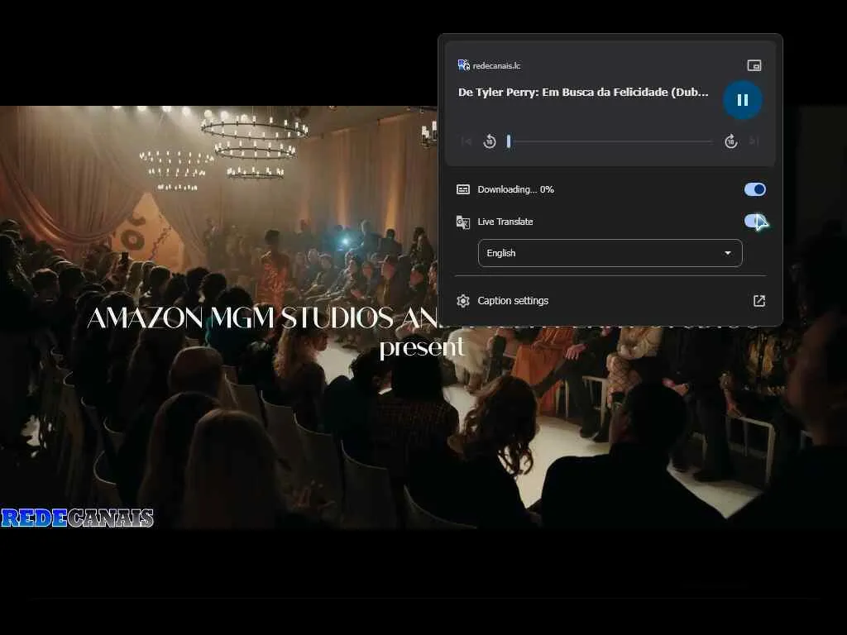Click the media seek bar
The width and height of the screenshot is (847, 635).
pos(610,141)
